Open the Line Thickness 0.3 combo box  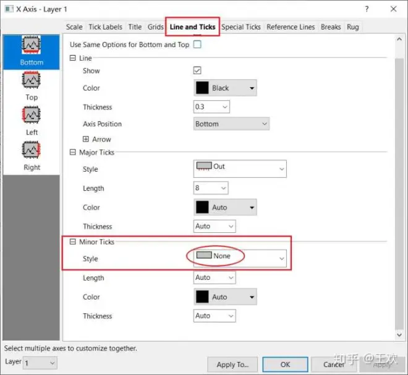[x=211, y=107]
